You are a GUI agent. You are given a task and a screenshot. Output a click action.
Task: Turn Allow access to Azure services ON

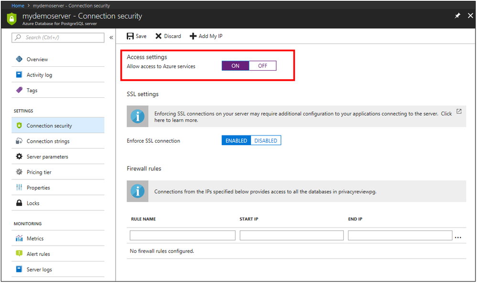(236, 66)
